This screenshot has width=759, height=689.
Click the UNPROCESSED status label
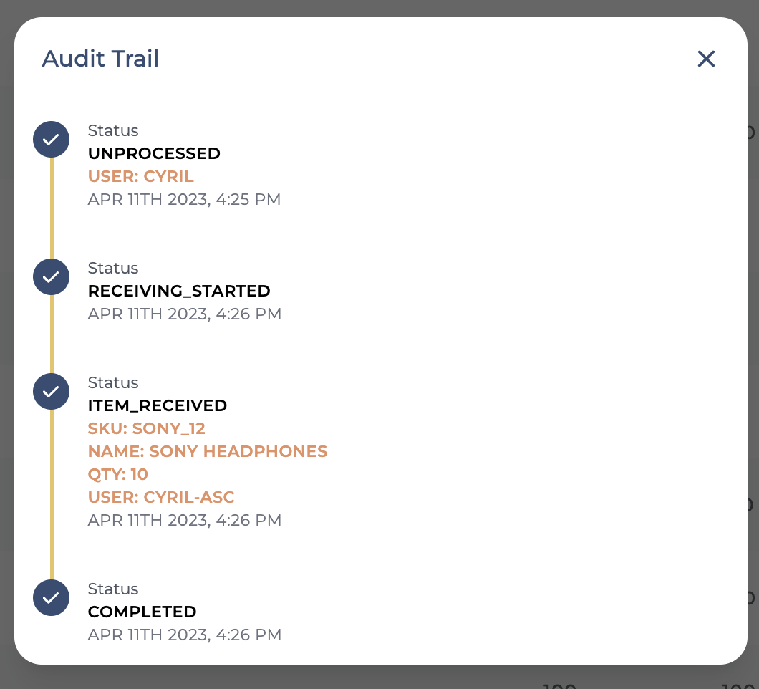pyautogui.click(x=154, y=153)
